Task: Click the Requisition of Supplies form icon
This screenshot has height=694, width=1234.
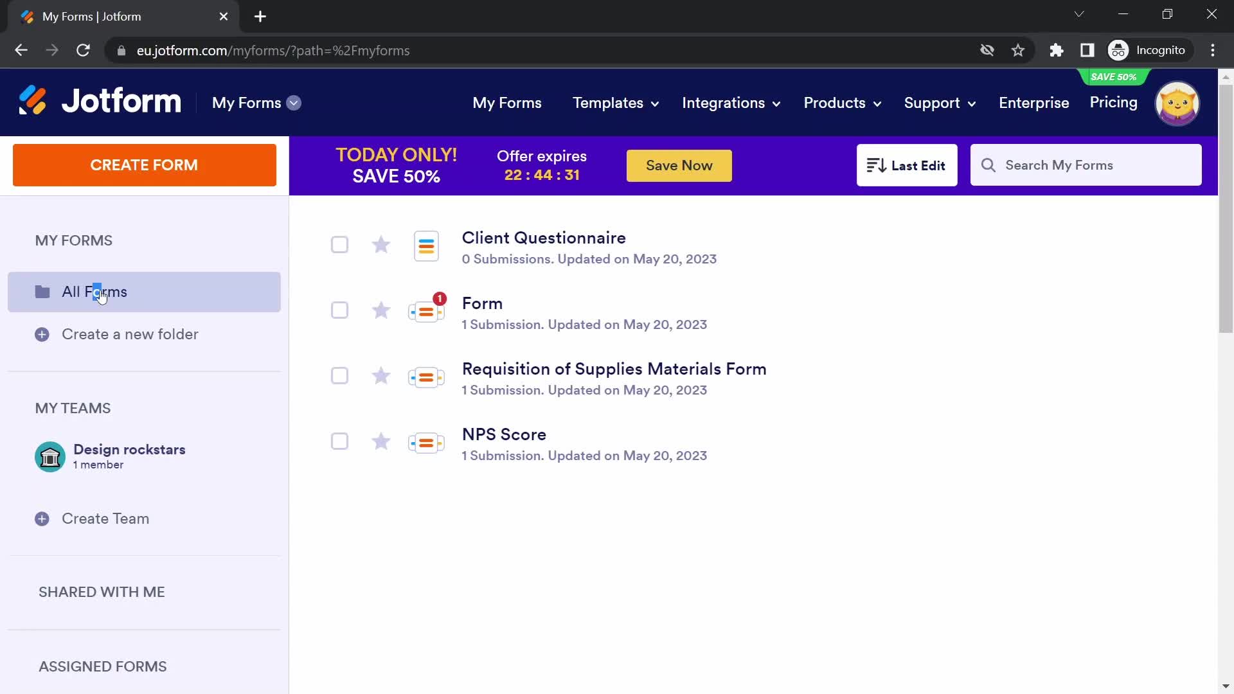Action: [425, 375]
